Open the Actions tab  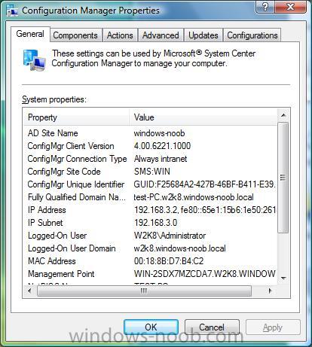pos(120,35)
